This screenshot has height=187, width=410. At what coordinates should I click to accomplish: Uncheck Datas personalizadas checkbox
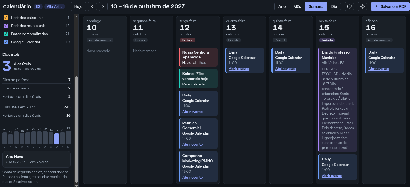coord(6,34)
